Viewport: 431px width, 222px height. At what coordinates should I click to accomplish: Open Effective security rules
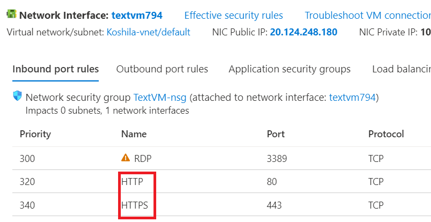point(233,16)
